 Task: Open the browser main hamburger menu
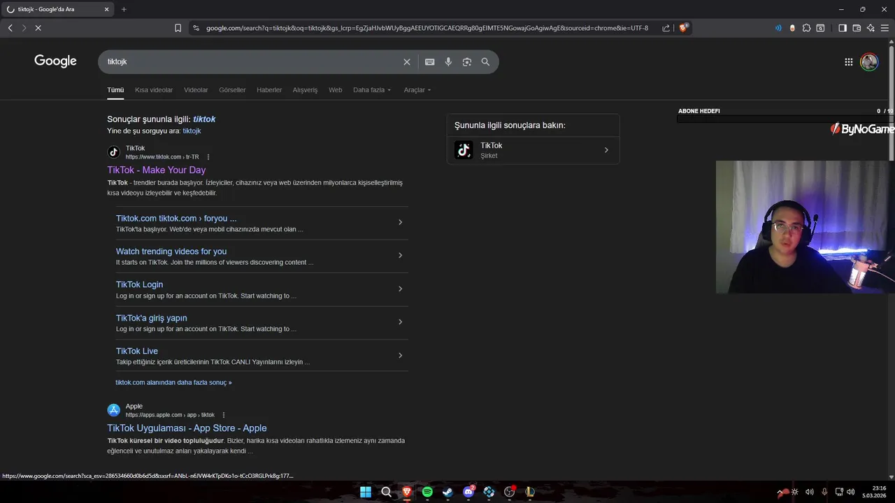885,28
